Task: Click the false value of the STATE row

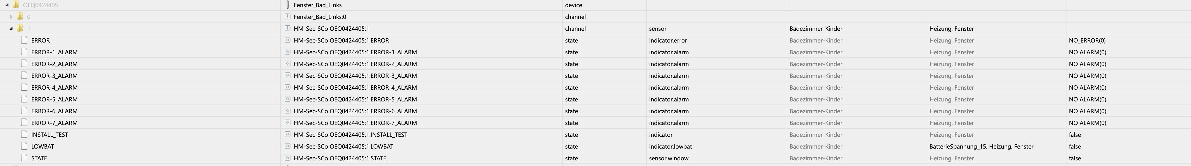Action: 1074,158
